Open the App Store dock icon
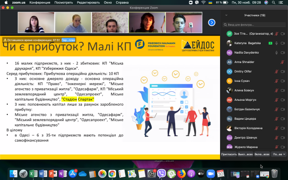 tap(72, 173)
